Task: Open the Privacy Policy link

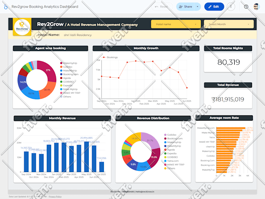Action: pyautogui.click(x=55, y=197)
